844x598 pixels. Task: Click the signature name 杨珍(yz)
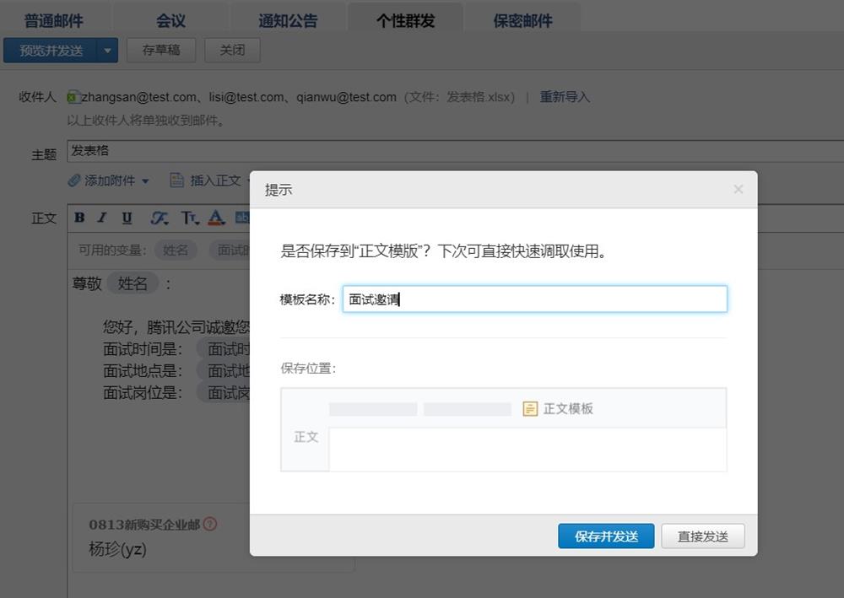tap(117, 549)
